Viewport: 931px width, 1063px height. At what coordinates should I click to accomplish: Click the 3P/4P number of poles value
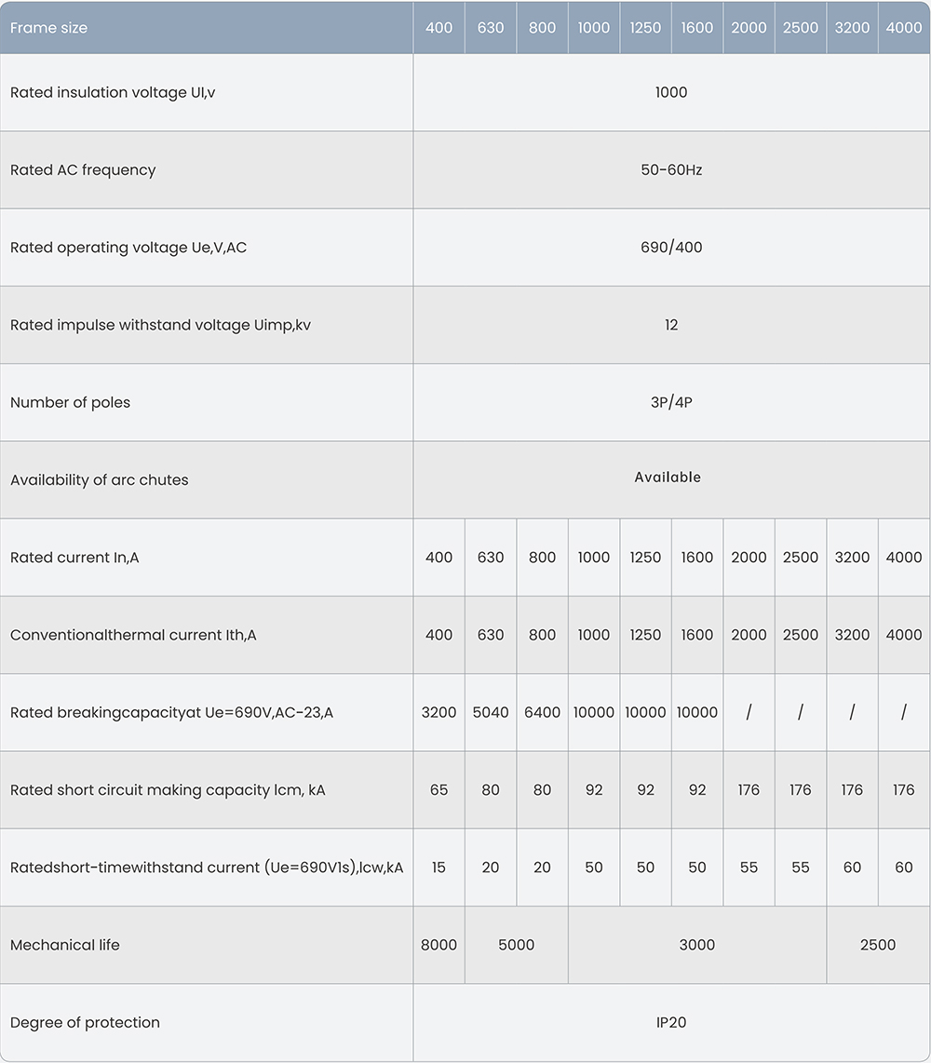coord(670,402)
